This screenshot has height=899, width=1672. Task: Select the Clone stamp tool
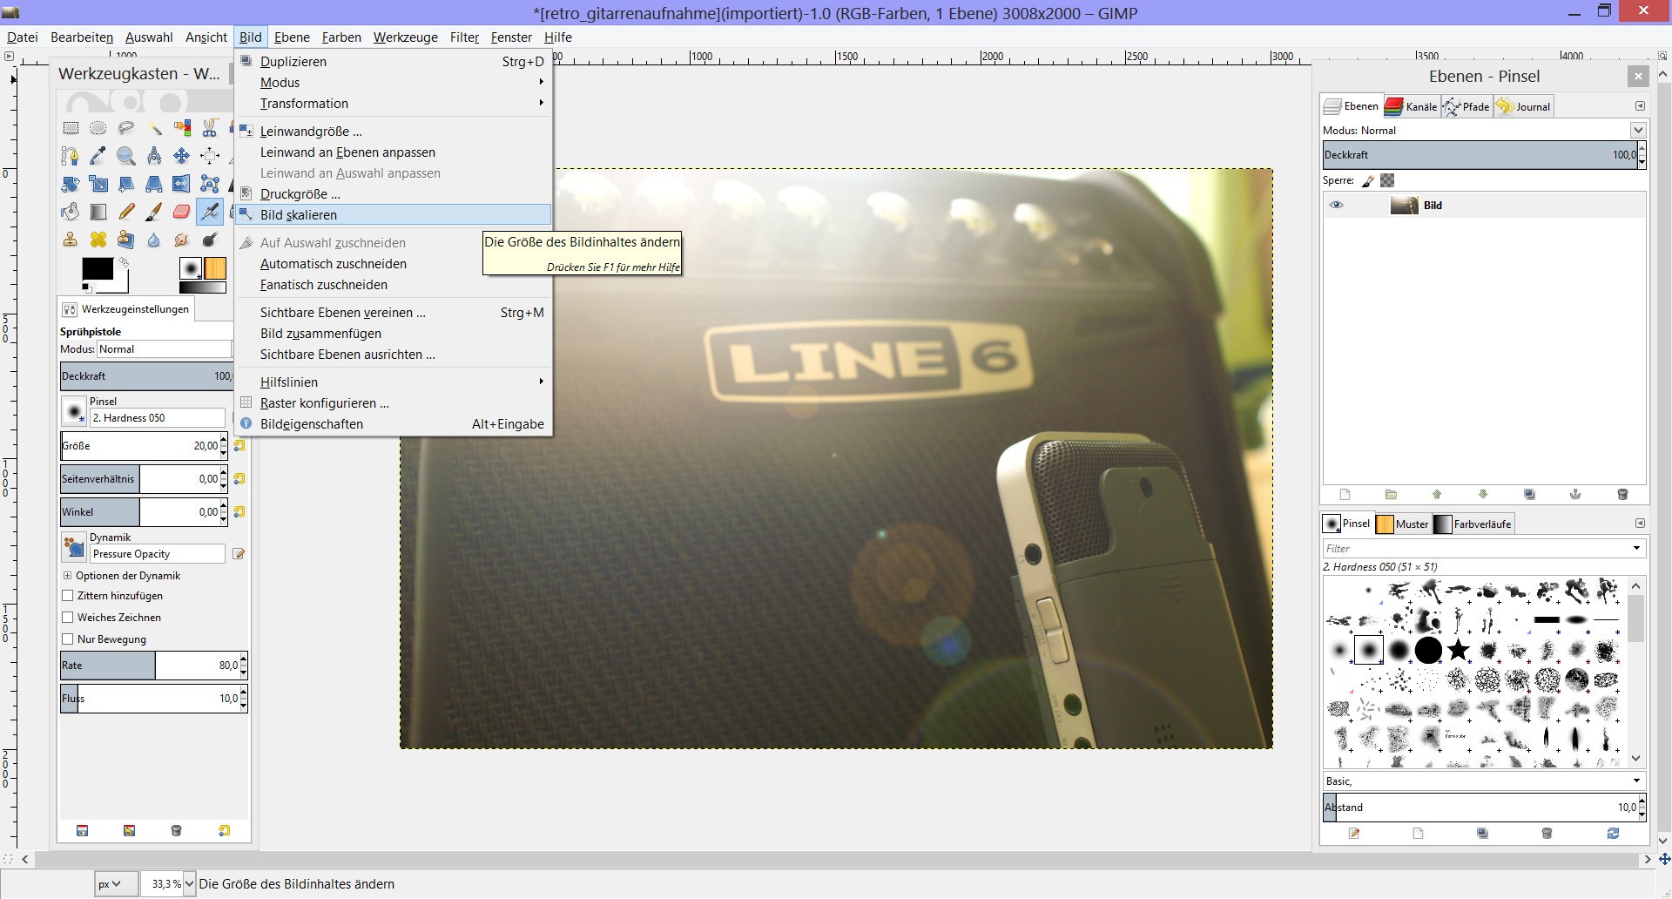71,240
